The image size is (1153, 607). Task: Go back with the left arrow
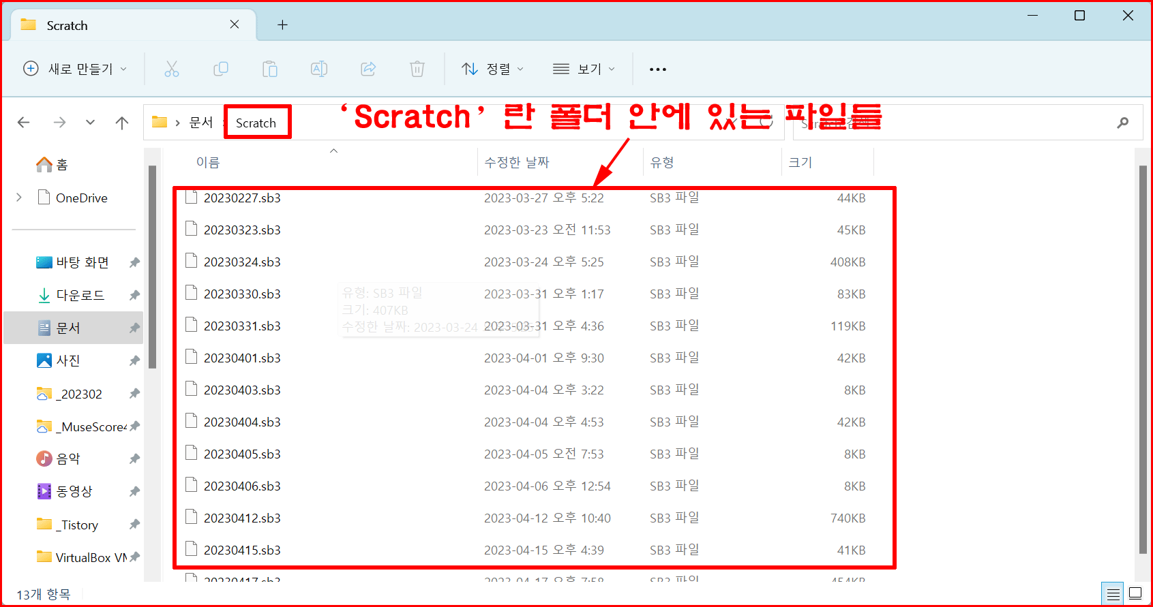pyautogui.click(x=24, y=123)
